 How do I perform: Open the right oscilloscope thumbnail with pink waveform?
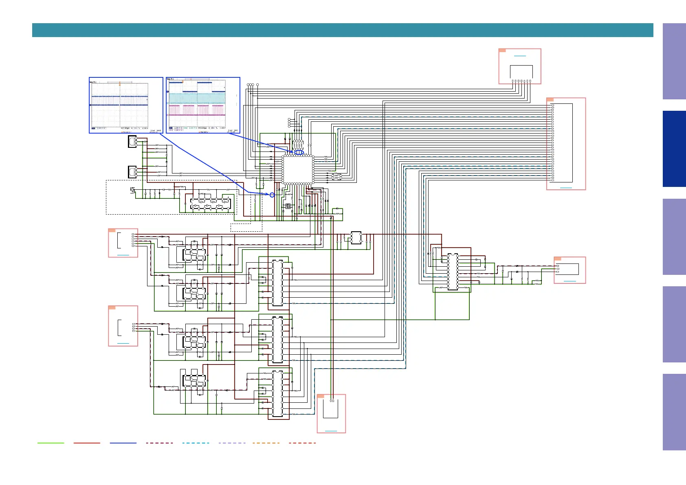coord(203,105)
